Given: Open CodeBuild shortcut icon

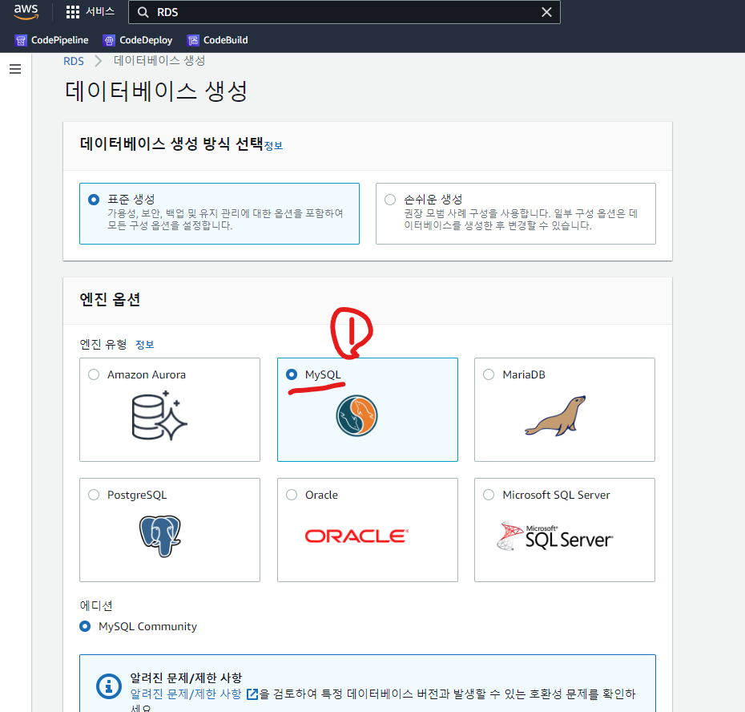Looking at the screenshot, I should pyautogui.click(x=193, y=40).
